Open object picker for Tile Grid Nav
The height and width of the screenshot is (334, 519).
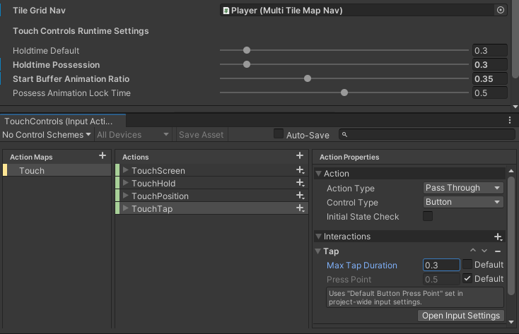coord(501,11)
